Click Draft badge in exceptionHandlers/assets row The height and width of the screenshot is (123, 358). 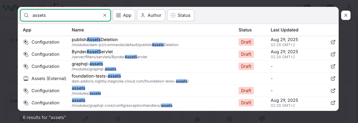click(246, 103)
